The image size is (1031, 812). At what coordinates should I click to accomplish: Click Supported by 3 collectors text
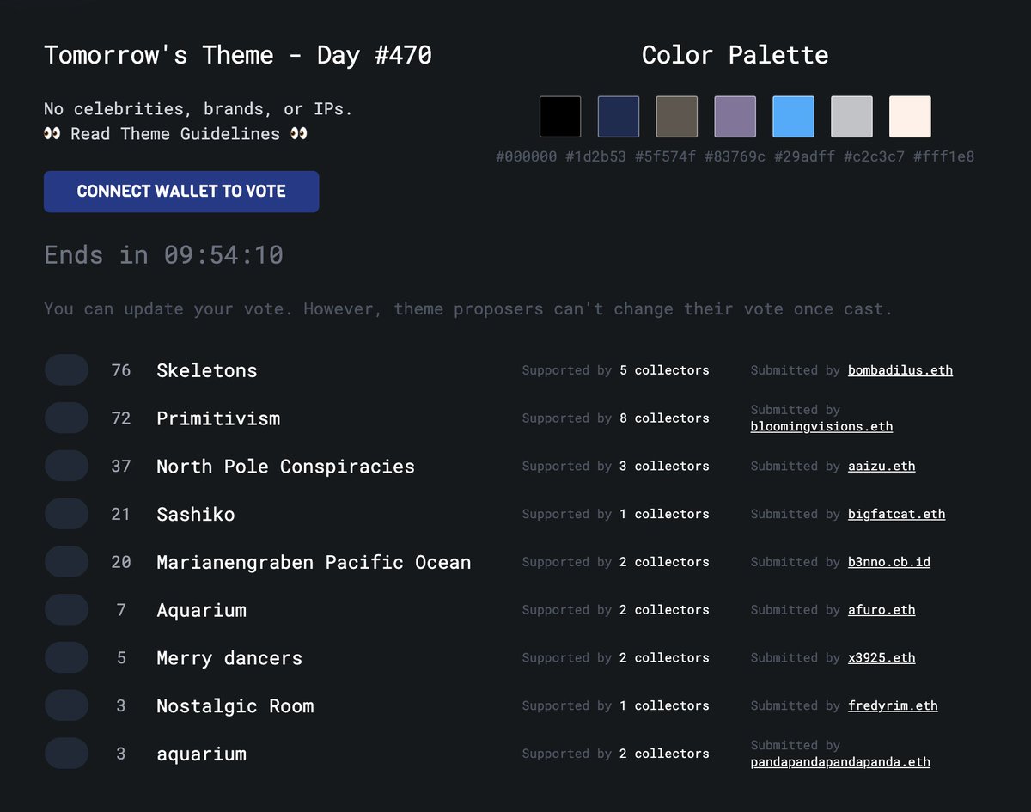[x=616, y=467]
